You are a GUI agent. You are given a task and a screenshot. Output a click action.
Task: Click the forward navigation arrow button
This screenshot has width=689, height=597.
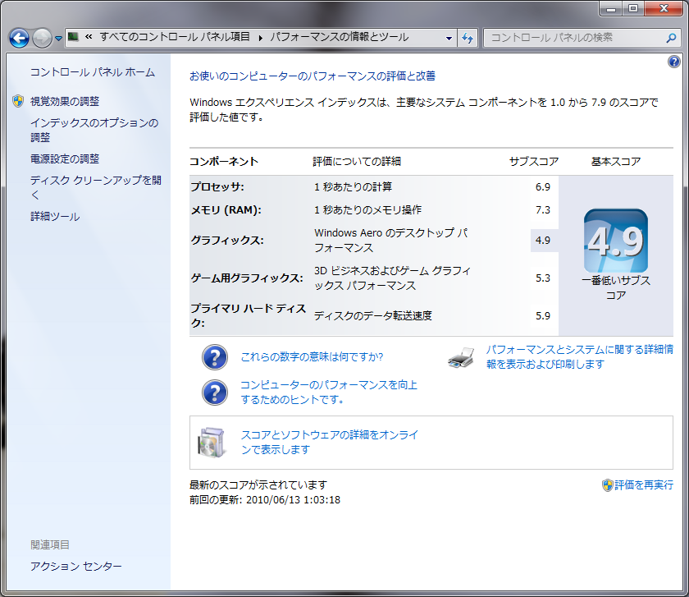(x=42, y=38)
